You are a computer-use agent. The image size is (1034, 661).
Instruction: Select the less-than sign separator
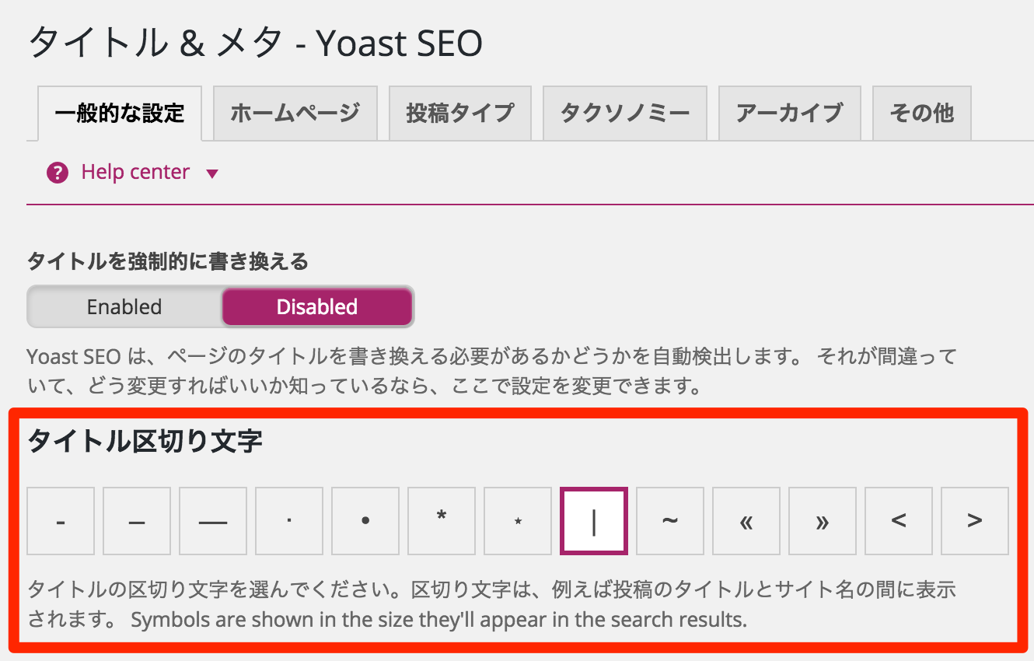[899, 521]
